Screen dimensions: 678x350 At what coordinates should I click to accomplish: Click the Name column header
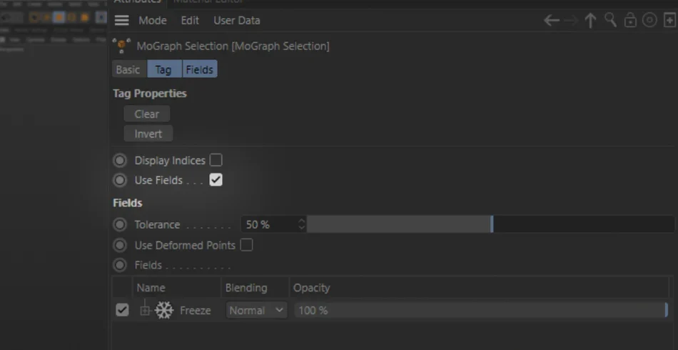[x=151, y=288]
